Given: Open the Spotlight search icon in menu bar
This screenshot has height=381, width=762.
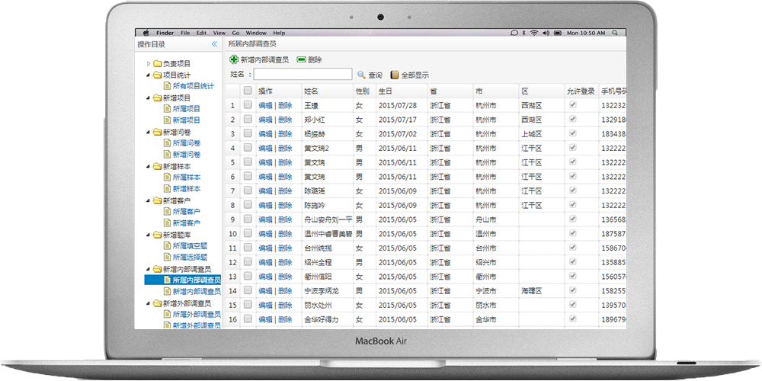Looking at the screenshot, I should [x=615, y=33].
